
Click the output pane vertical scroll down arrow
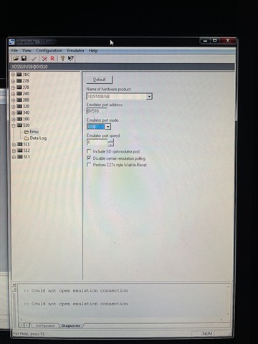click(228, 314)
